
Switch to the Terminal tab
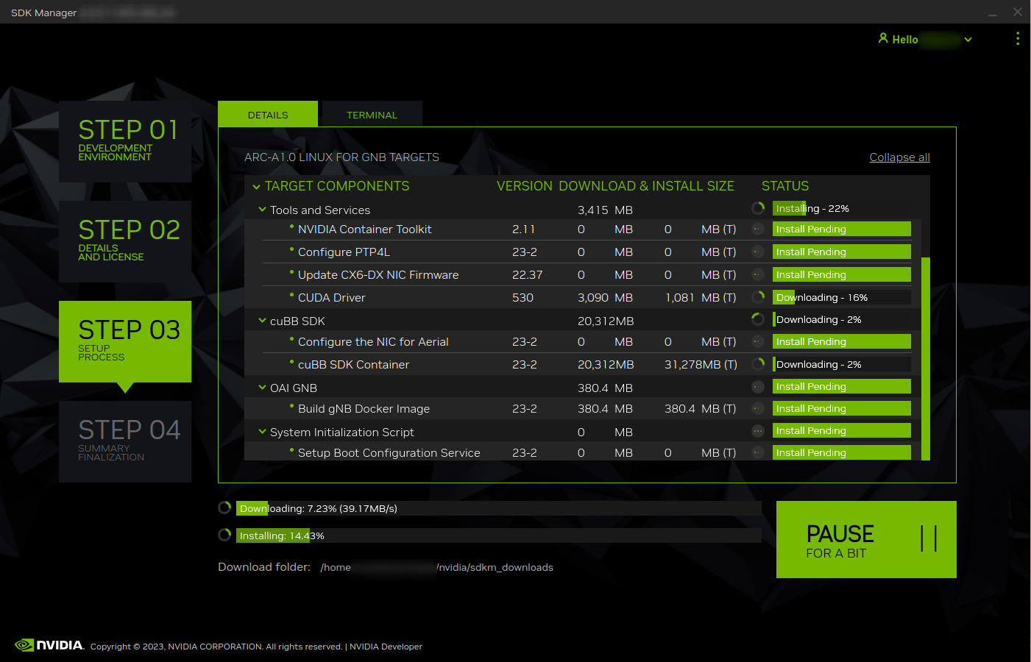pos(372,115)
